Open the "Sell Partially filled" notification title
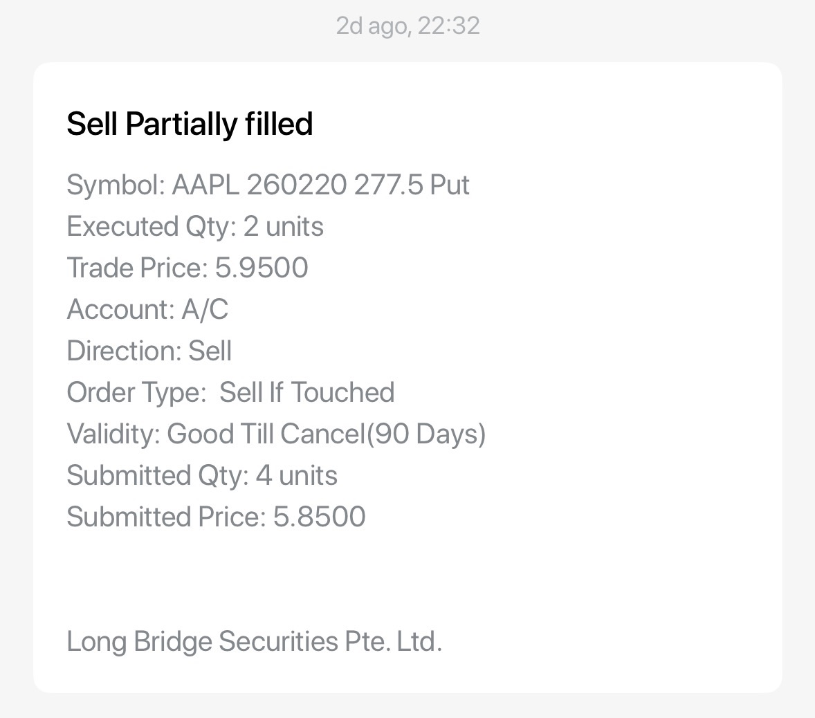This screenshot has height=718, width=815. click(190, 124)
